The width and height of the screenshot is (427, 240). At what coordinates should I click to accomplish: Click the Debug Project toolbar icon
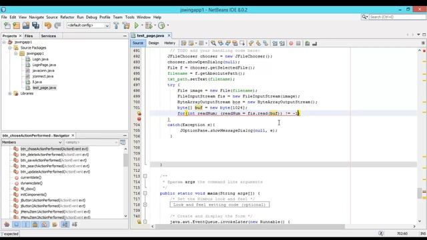pos(149,25)
